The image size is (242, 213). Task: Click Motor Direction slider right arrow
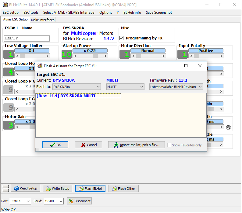[x=163, y=56]
